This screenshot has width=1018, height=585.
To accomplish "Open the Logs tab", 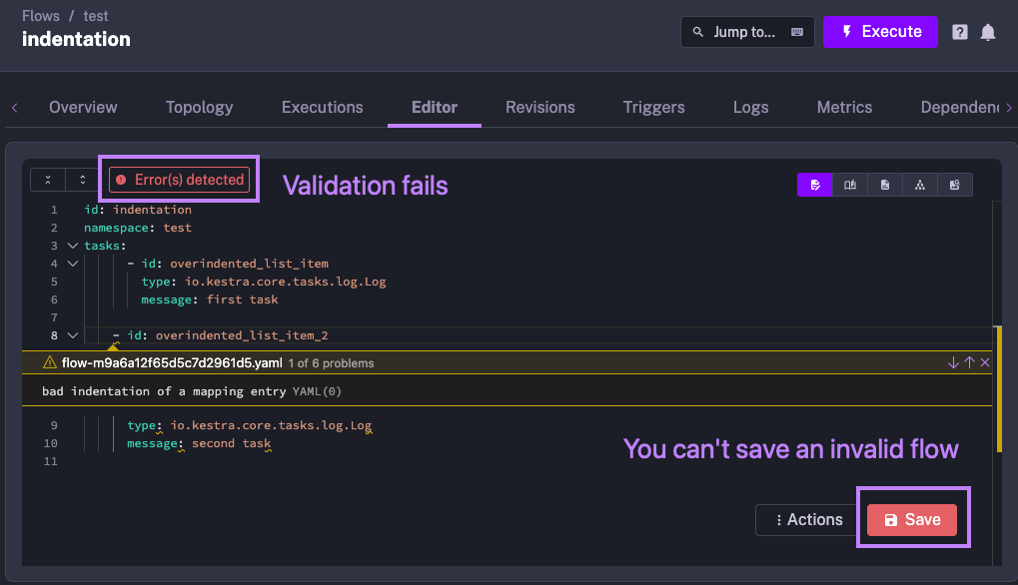I will click(x=750, y=107).
